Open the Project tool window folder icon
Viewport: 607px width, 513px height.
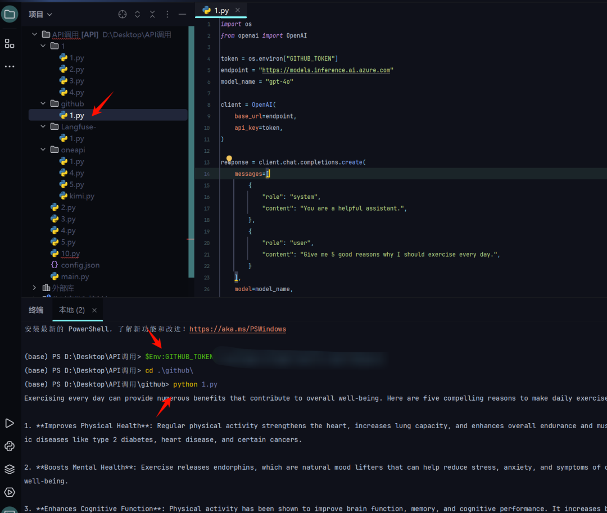[x=10, y=14]
